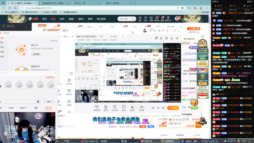Image resolution: width=254 pixels, height=143 pixels.
Task: Switch to the PK记录 tab
Action: (11, 108)
